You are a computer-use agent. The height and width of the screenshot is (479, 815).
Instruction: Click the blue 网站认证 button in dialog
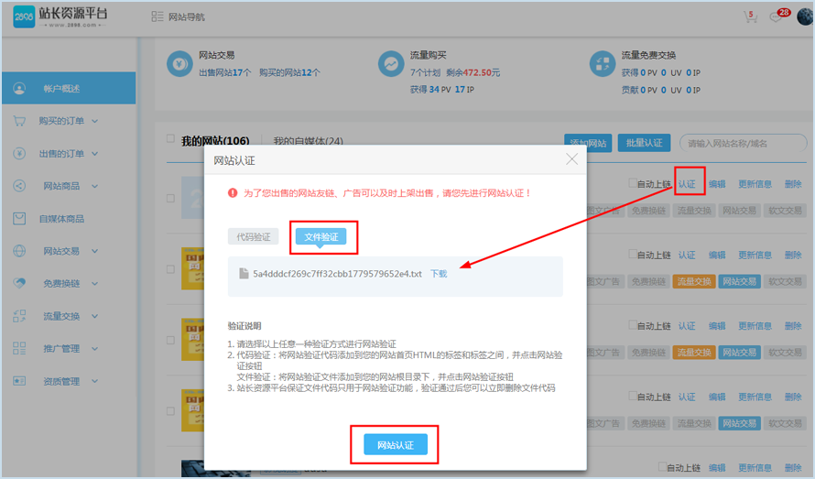(395, 445)
